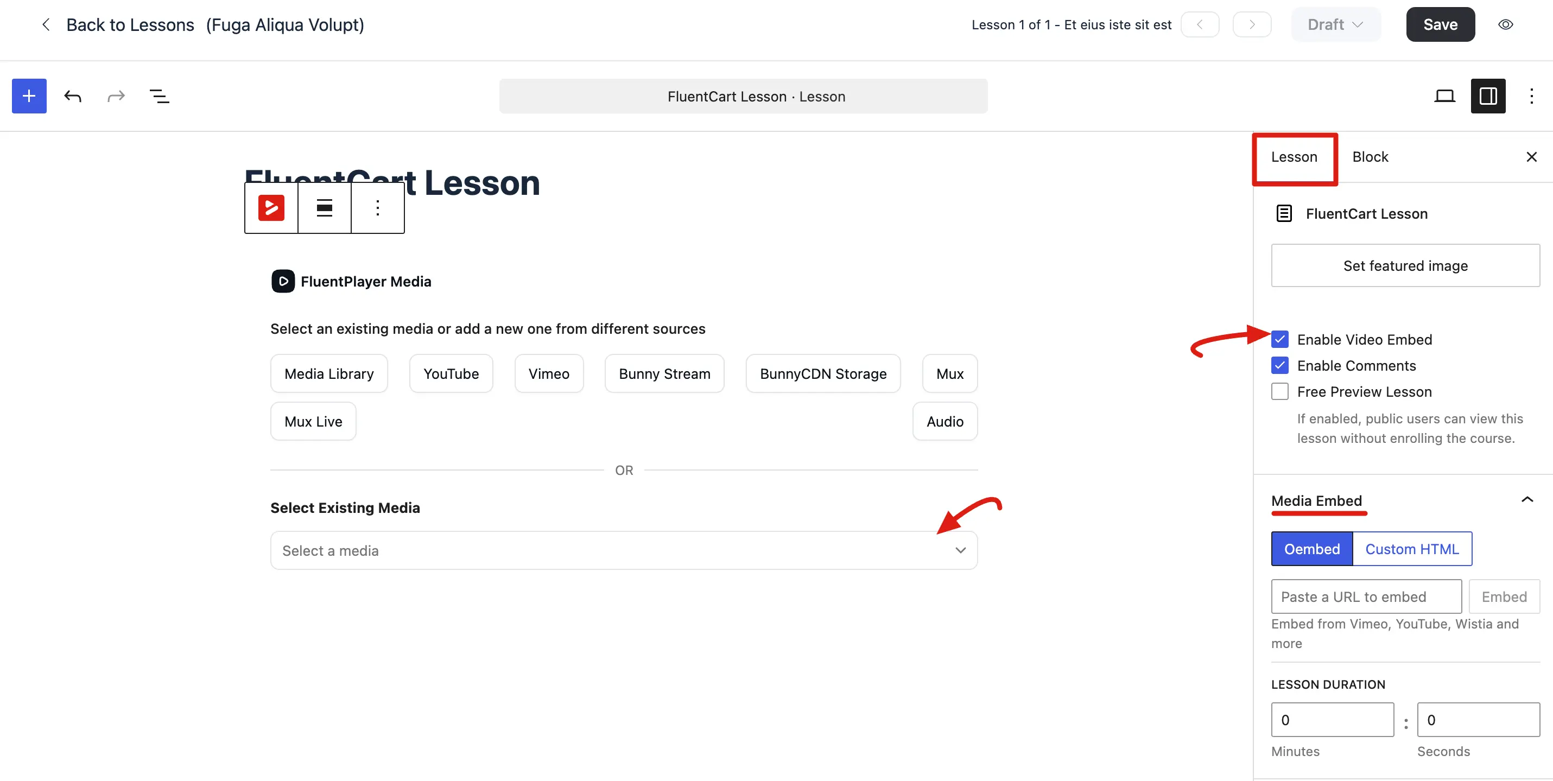Click the FluentPlayer Media logo icon
The height and width of the screenshot is (781, 1553).
(x=283, y=282)
